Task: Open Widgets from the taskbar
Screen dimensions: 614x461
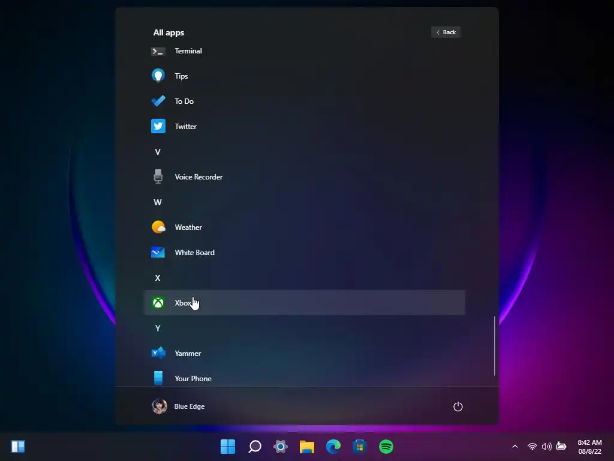Action: click(x=18, y=447)
